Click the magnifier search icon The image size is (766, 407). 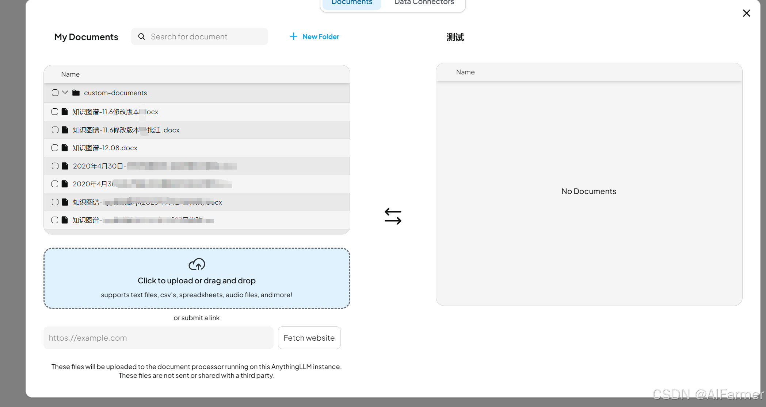141,36
